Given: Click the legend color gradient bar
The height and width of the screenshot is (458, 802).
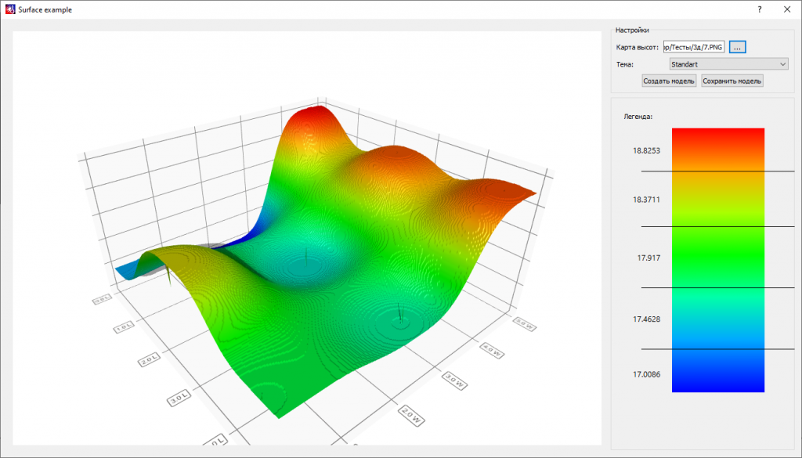Looking at the screenshot, I should [717, 260].
